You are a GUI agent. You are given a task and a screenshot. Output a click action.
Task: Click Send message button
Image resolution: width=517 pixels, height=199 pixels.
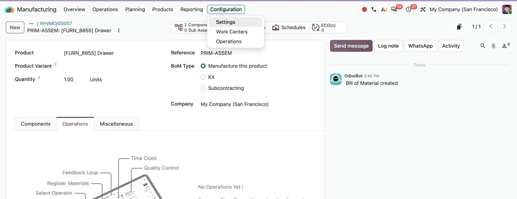pyautogui.click(x=351, y=46)
